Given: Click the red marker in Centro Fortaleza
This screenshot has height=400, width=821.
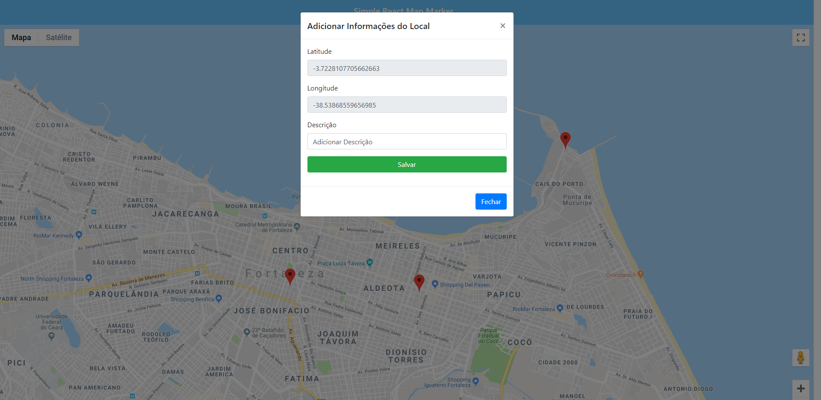Looking at the screenshot, I should (290, 277).
